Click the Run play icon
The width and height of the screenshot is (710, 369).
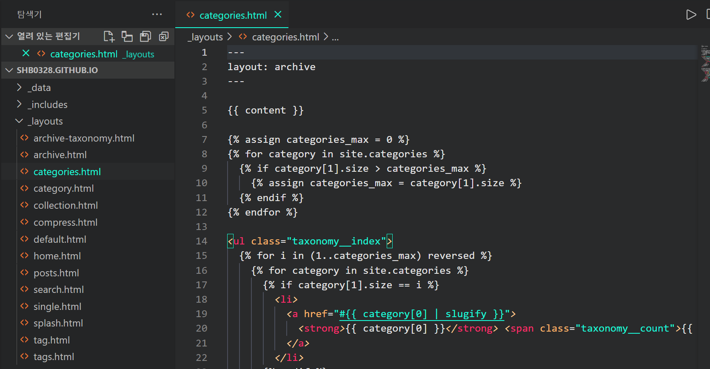(x=691, y=14)
